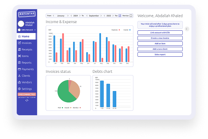The width and height of the screenshot is (208, 139).
Task: Select the Home menu item
Action: pos(26,36)
